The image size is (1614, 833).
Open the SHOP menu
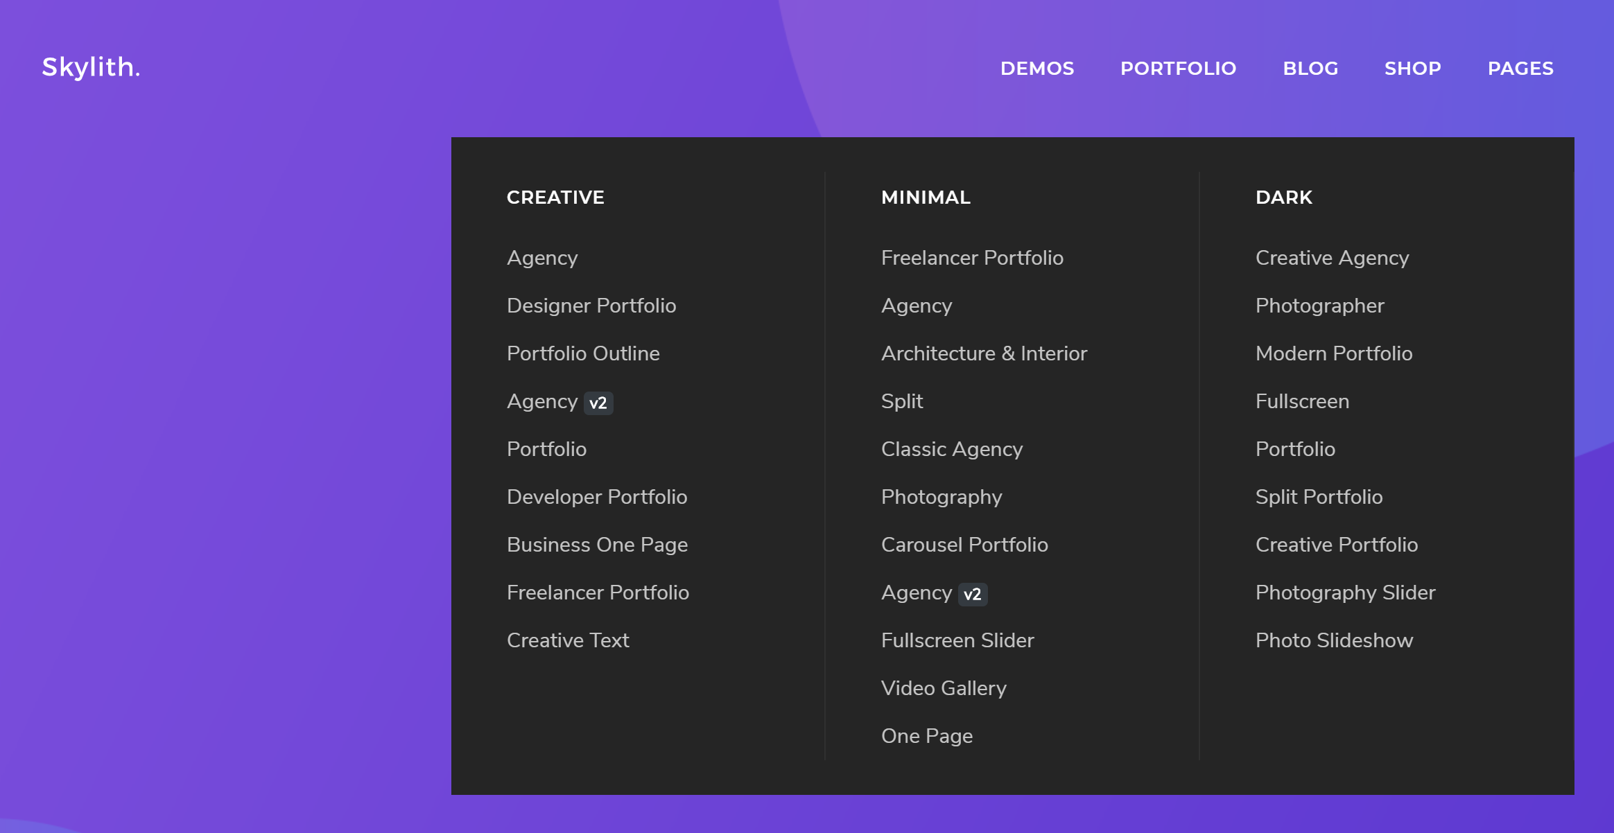pos(1412,68)
